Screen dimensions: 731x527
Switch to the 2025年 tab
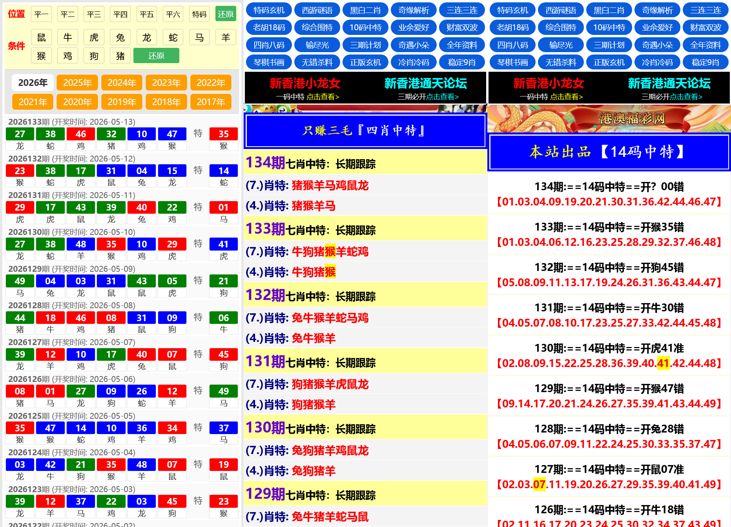[x=77, y=83]
